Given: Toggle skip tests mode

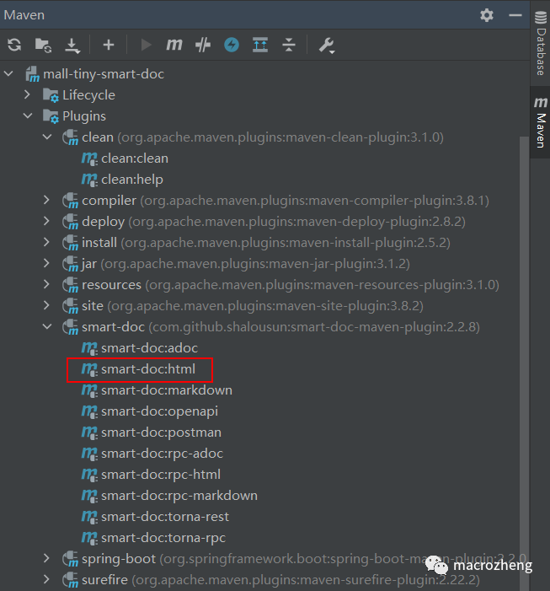Looking at the screenshot, I should [203, 45].
